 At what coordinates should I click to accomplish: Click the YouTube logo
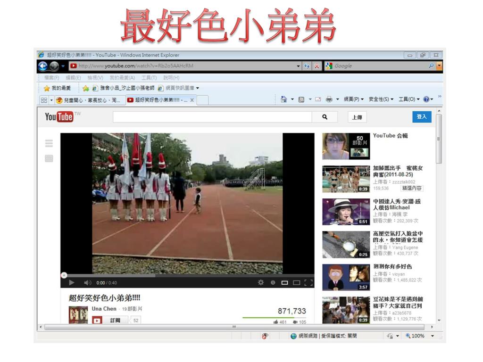pos(59,117)
